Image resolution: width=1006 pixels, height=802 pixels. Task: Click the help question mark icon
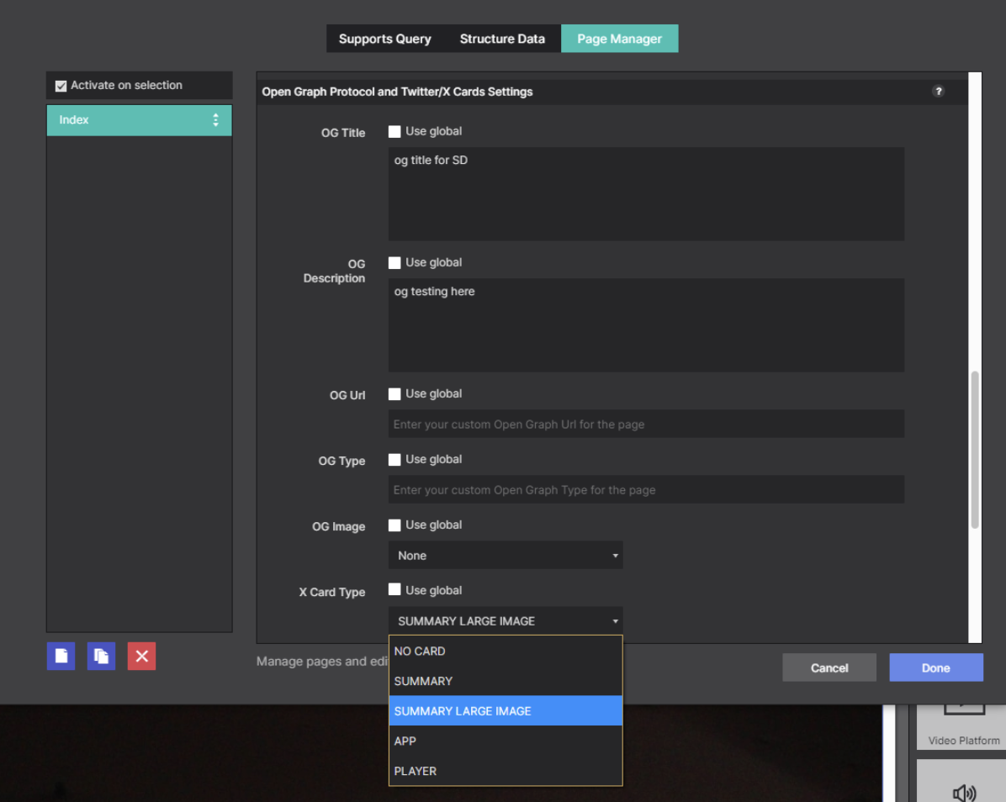point(938,92)
